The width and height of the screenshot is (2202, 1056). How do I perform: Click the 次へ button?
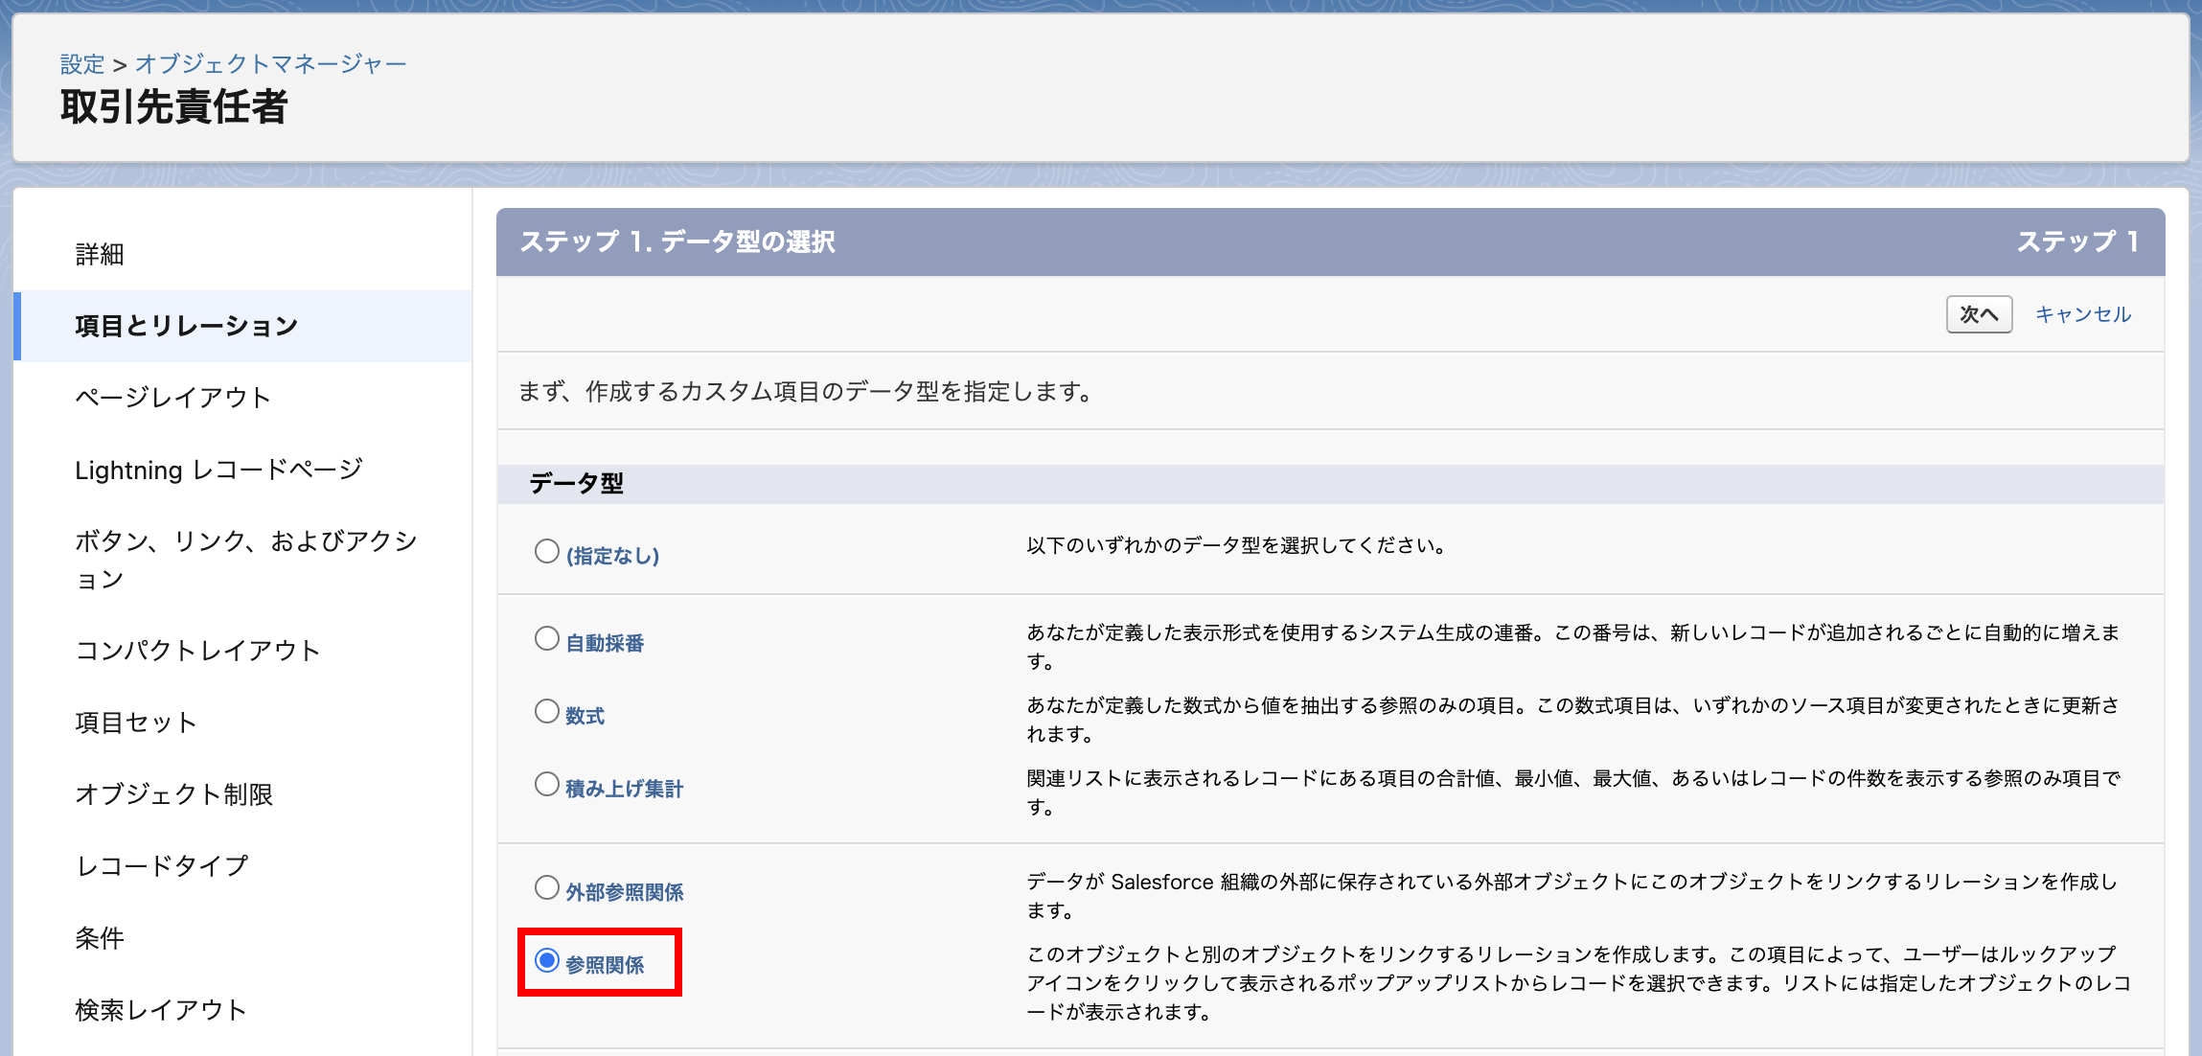(x=1978, y=314)
